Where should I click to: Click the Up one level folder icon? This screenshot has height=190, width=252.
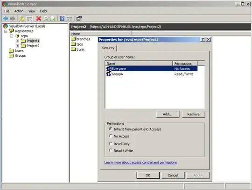click(x=22, y=19)
